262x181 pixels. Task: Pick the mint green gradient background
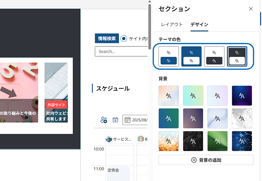tap(193, 96)
